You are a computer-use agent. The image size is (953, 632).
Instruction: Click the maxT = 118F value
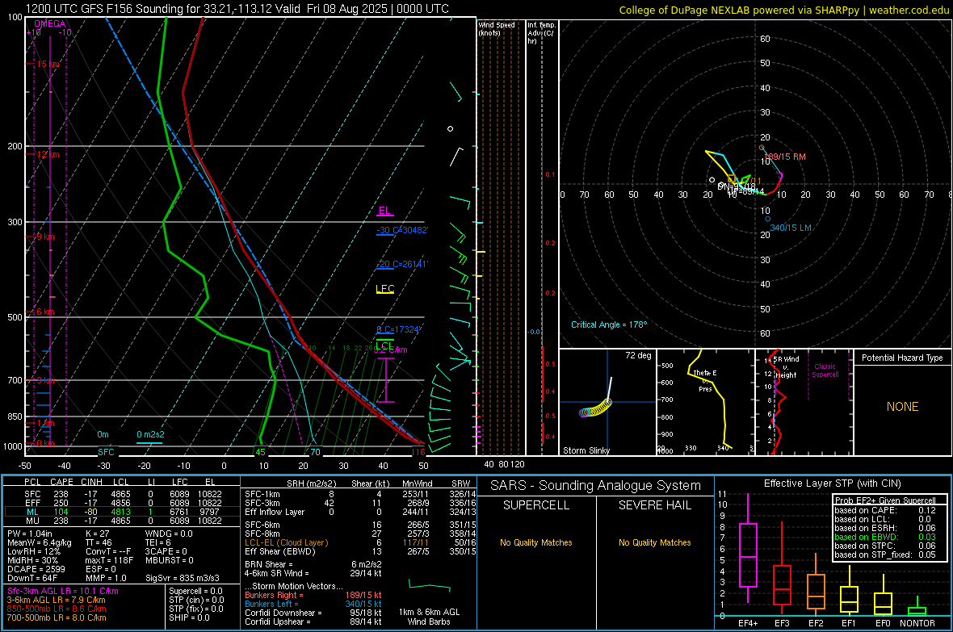(109, 560)
